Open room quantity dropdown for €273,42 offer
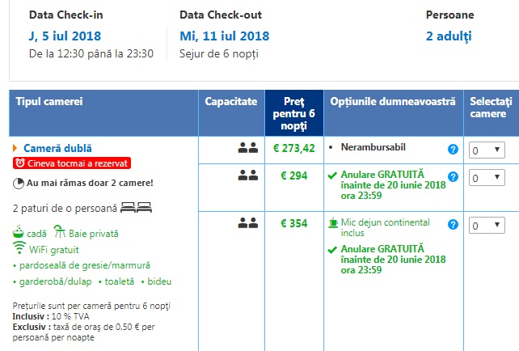The height and width of the screenshot is (351, 519). (487, 150)
